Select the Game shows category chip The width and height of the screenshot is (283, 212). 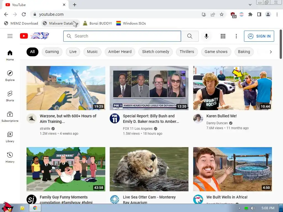216,52
